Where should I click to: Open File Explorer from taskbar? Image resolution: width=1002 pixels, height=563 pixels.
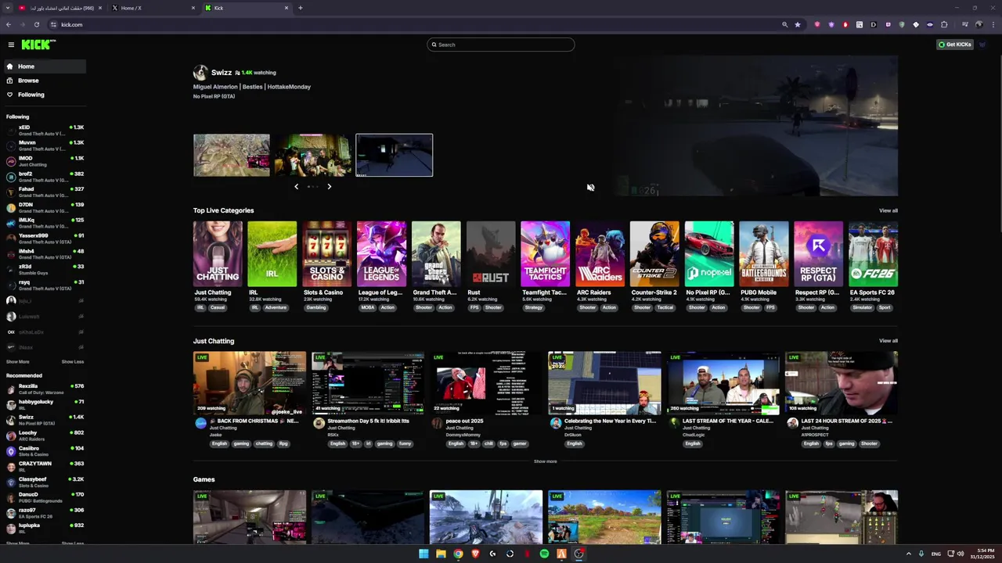coord(441,554)
